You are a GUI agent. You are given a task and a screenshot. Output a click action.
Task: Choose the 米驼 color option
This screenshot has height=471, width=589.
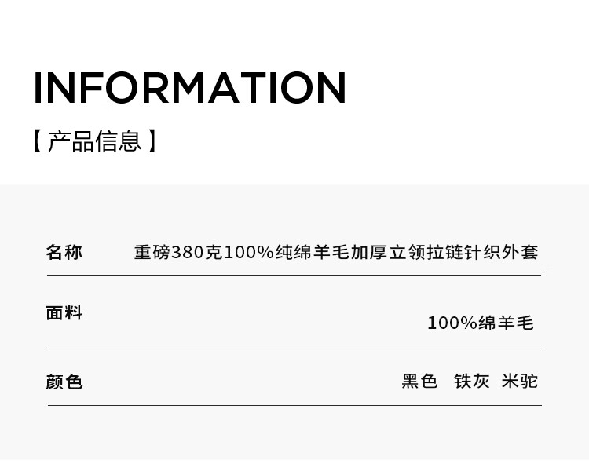point(520,381)
